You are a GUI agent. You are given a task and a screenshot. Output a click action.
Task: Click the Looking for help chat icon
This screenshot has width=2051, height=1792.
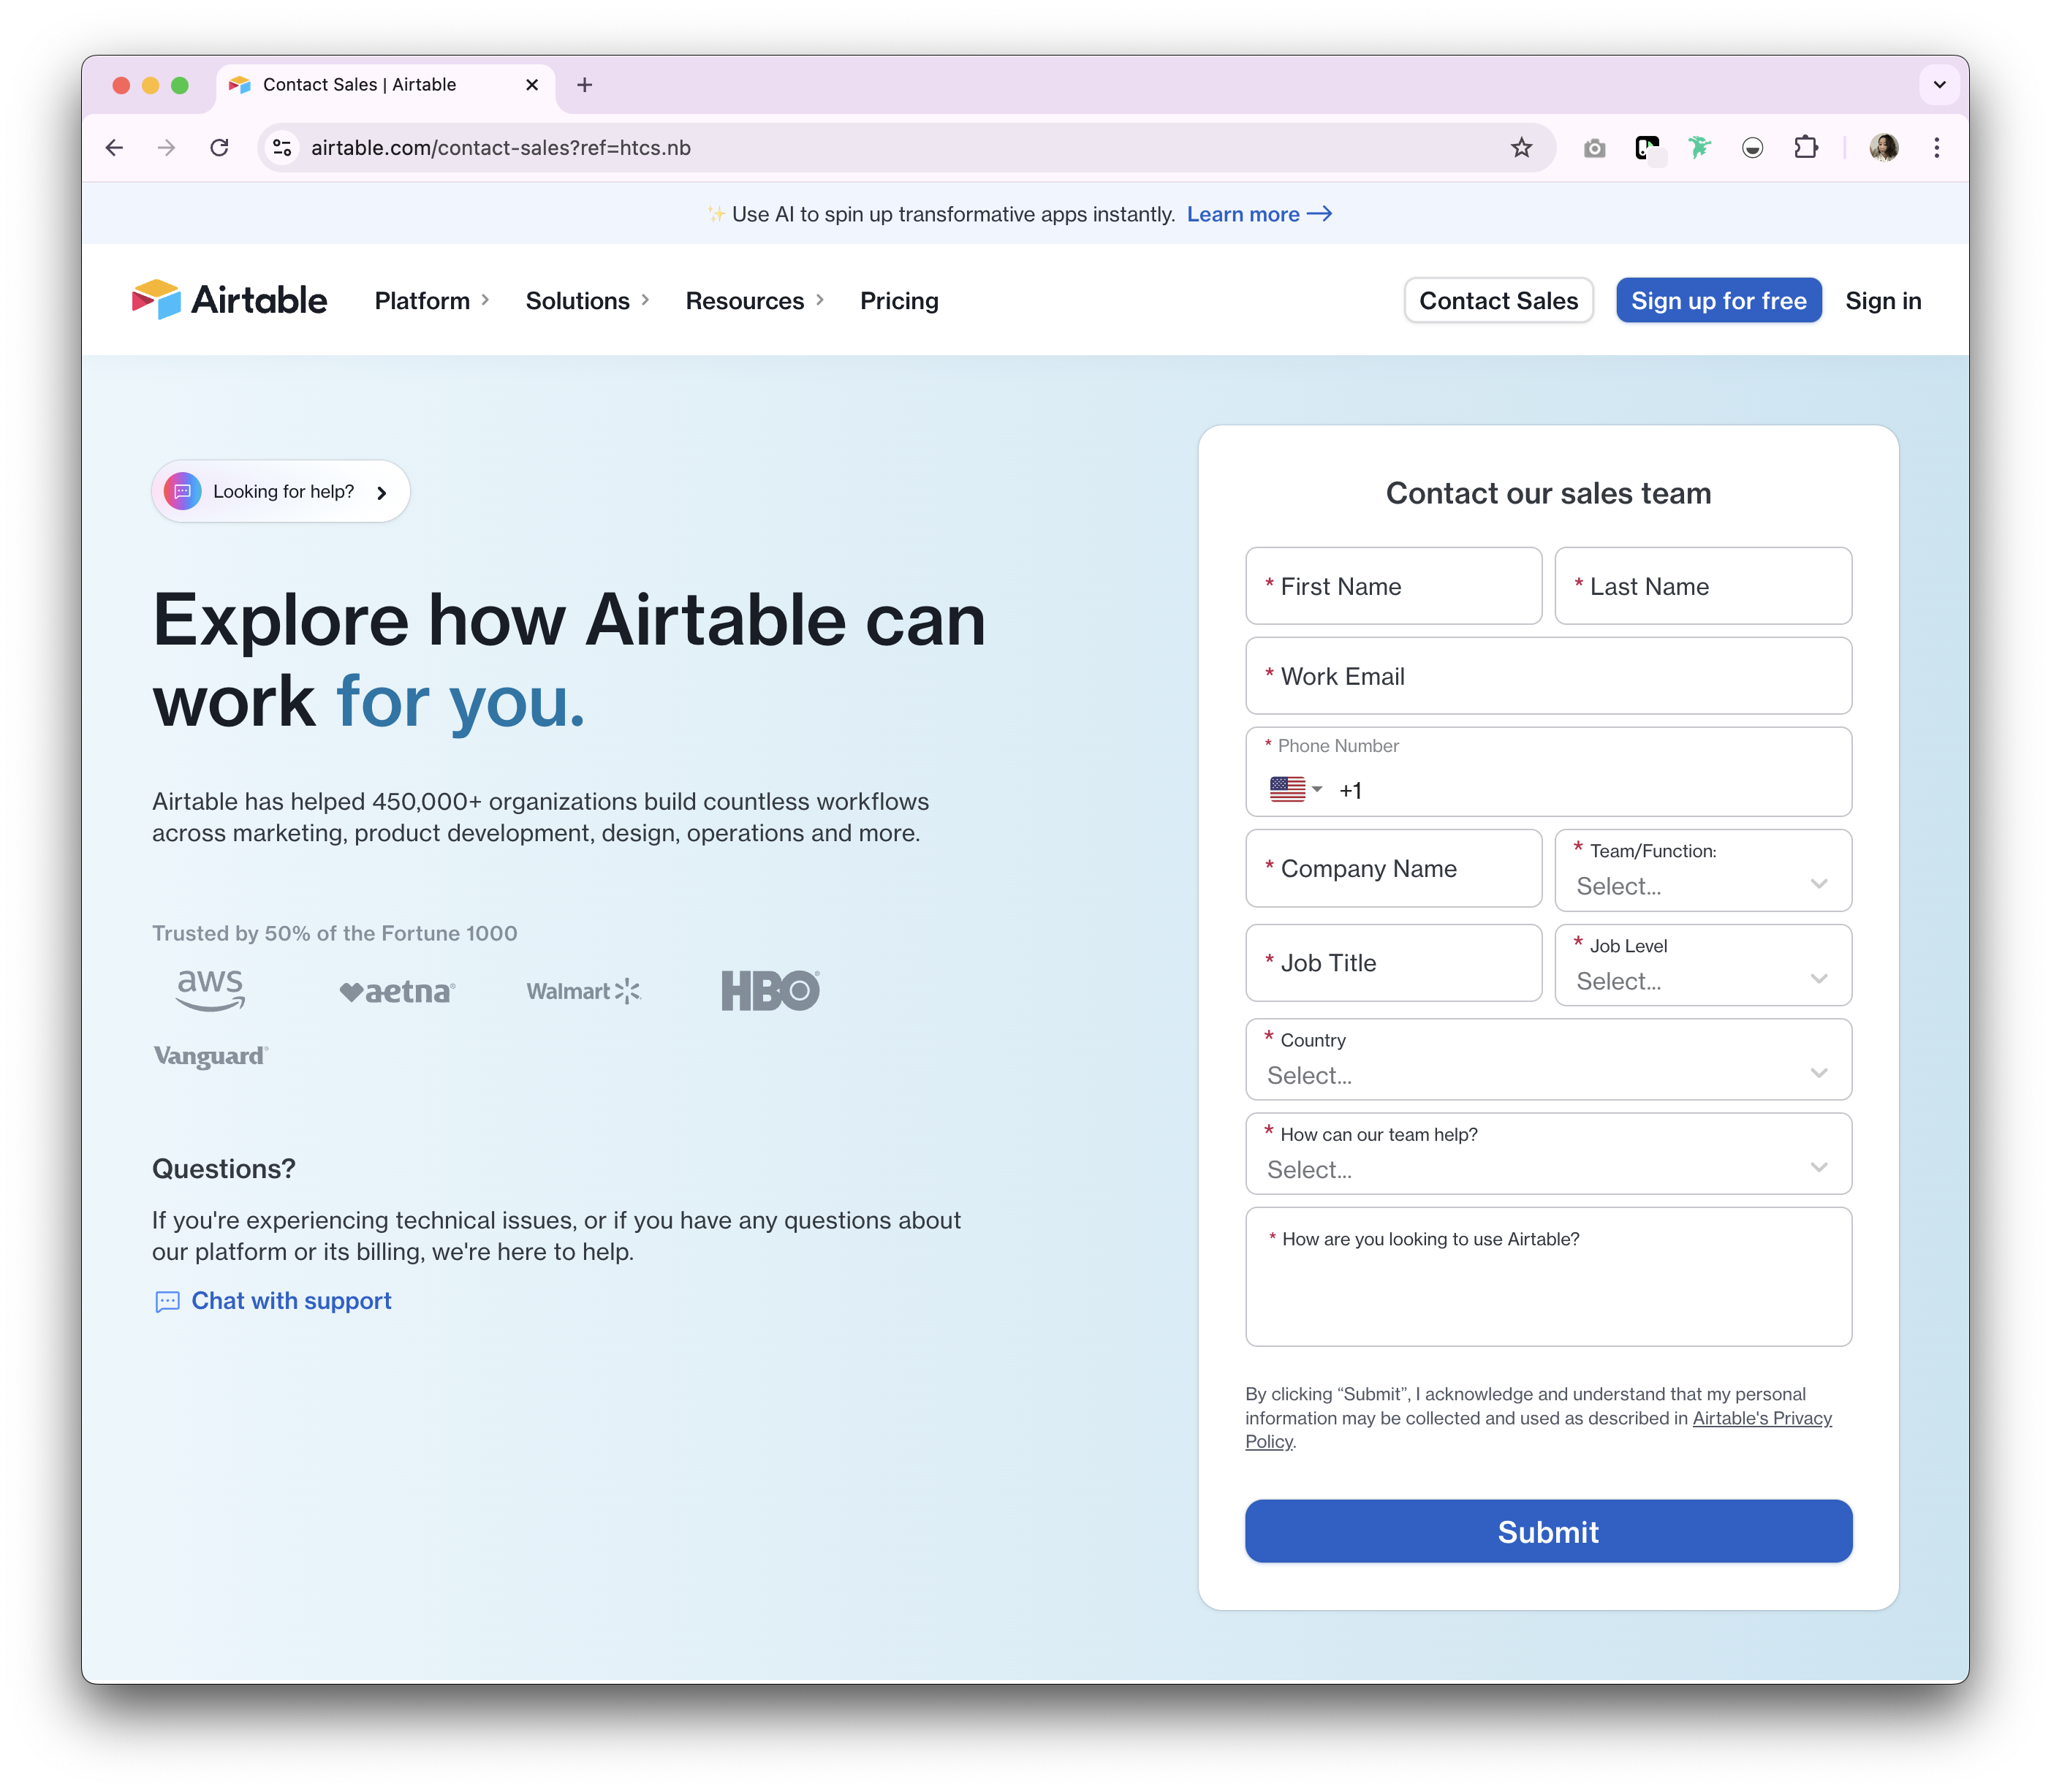tap(183, 491)
